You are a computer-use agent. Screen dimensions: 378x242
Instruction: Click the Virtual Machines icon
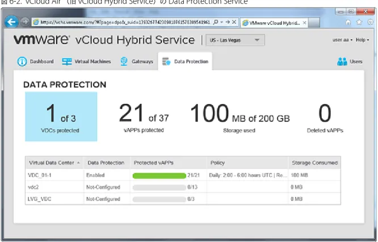(x=67, y=62)
